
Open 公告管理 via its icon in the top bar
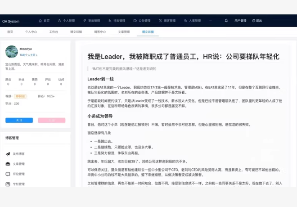pos(135,21)
